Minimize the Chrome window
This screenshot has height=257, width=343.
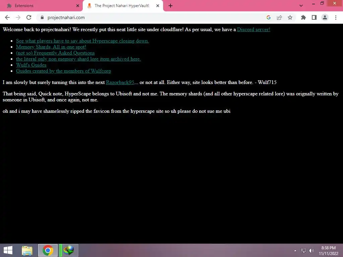(x=314, y=3)
